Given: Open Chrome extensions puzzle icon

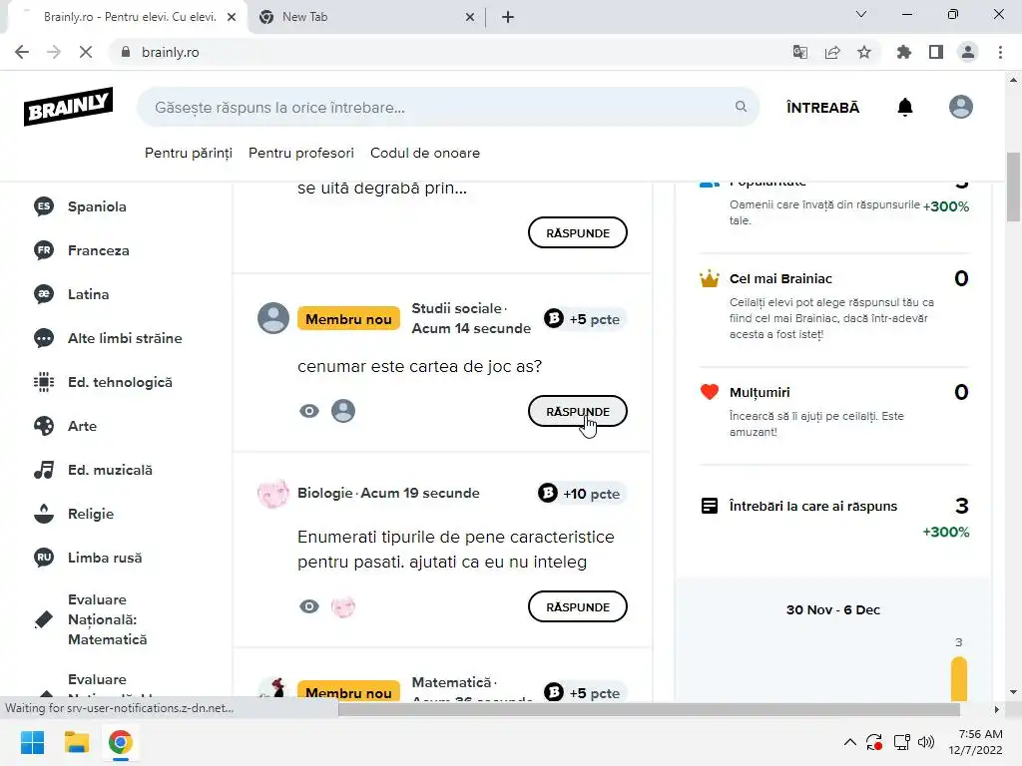Looking at the screenshot, I should pos(903,52).
